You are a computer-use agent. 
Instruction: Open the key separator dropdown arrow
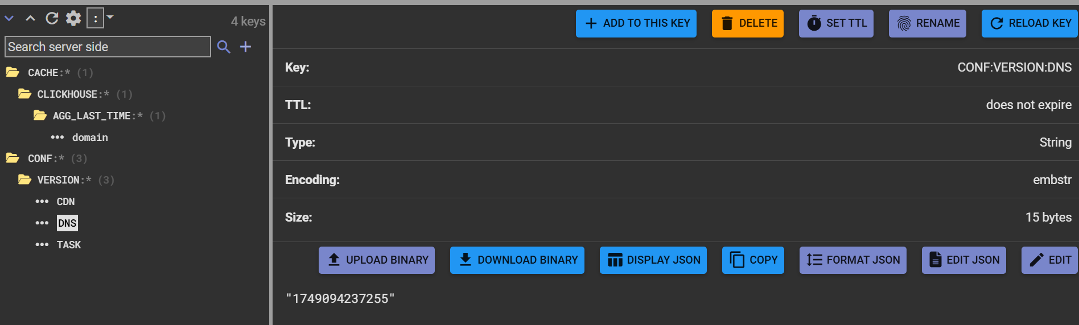[x=110, y=18]
